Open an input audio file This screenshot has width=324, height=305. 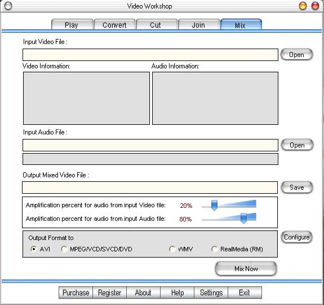[x=297, y=145]
